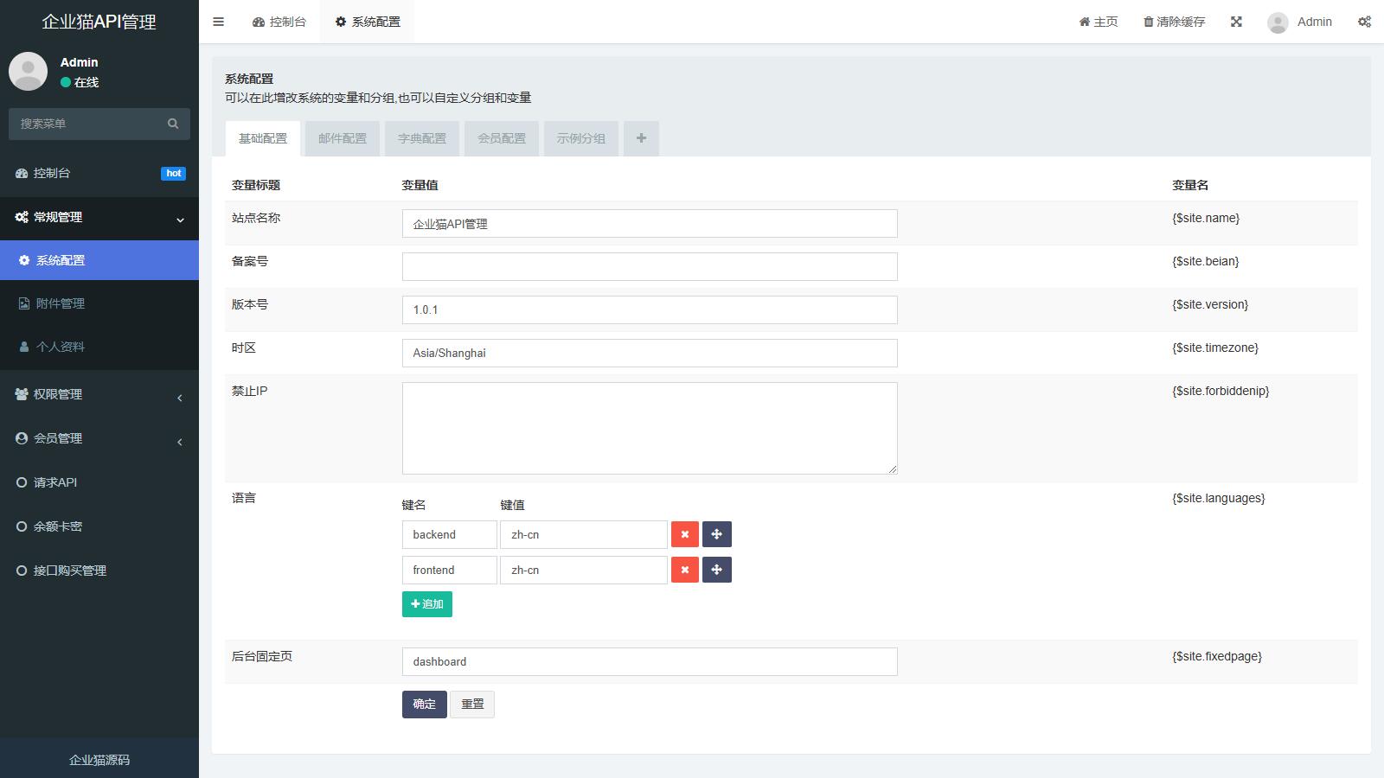Open the Admin user menu in header

point(1300,22)
